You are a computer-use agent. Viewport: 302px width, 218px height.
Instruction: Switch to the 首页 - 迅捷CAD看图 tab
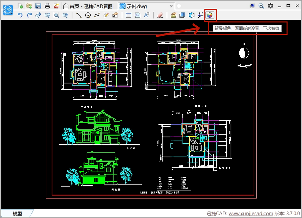coord(88,6)
